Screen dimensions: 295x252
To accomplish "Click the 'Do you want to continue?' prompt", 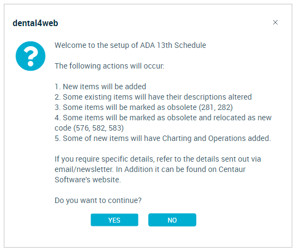I will coord(98,200).
